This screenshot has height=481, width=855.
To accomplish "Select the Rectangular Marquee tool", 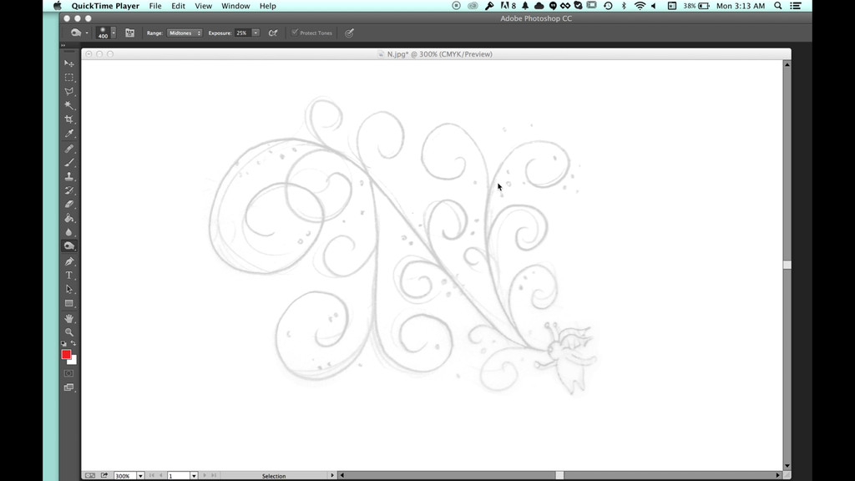I will coord(69,78).
